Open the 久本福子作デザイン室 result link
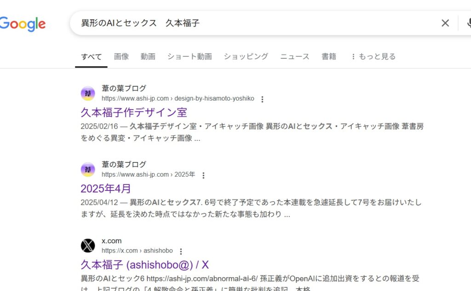The height and width of the screenshot is (291, 471). 134,113
